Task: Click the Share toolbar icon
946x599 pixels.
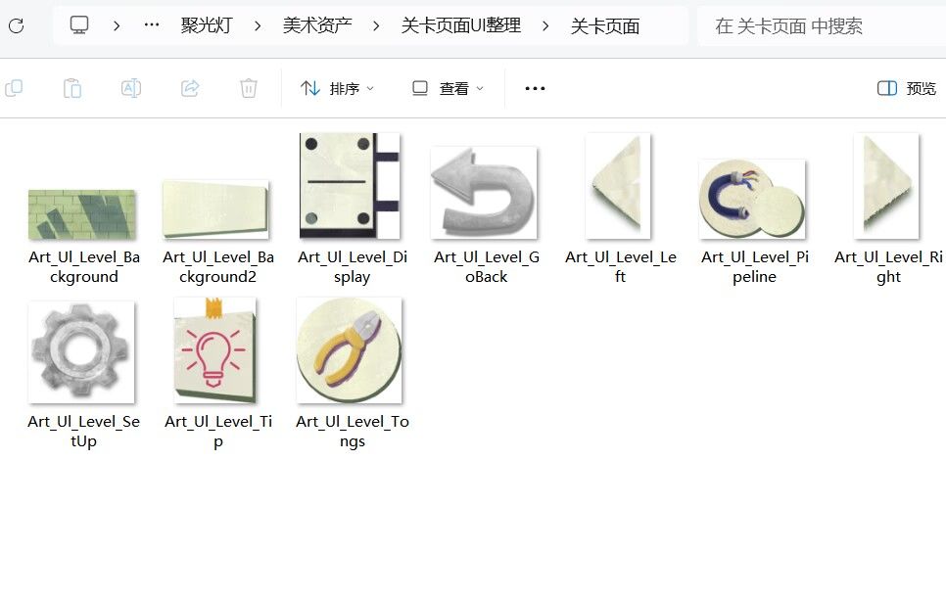Action: pos(190,88)
